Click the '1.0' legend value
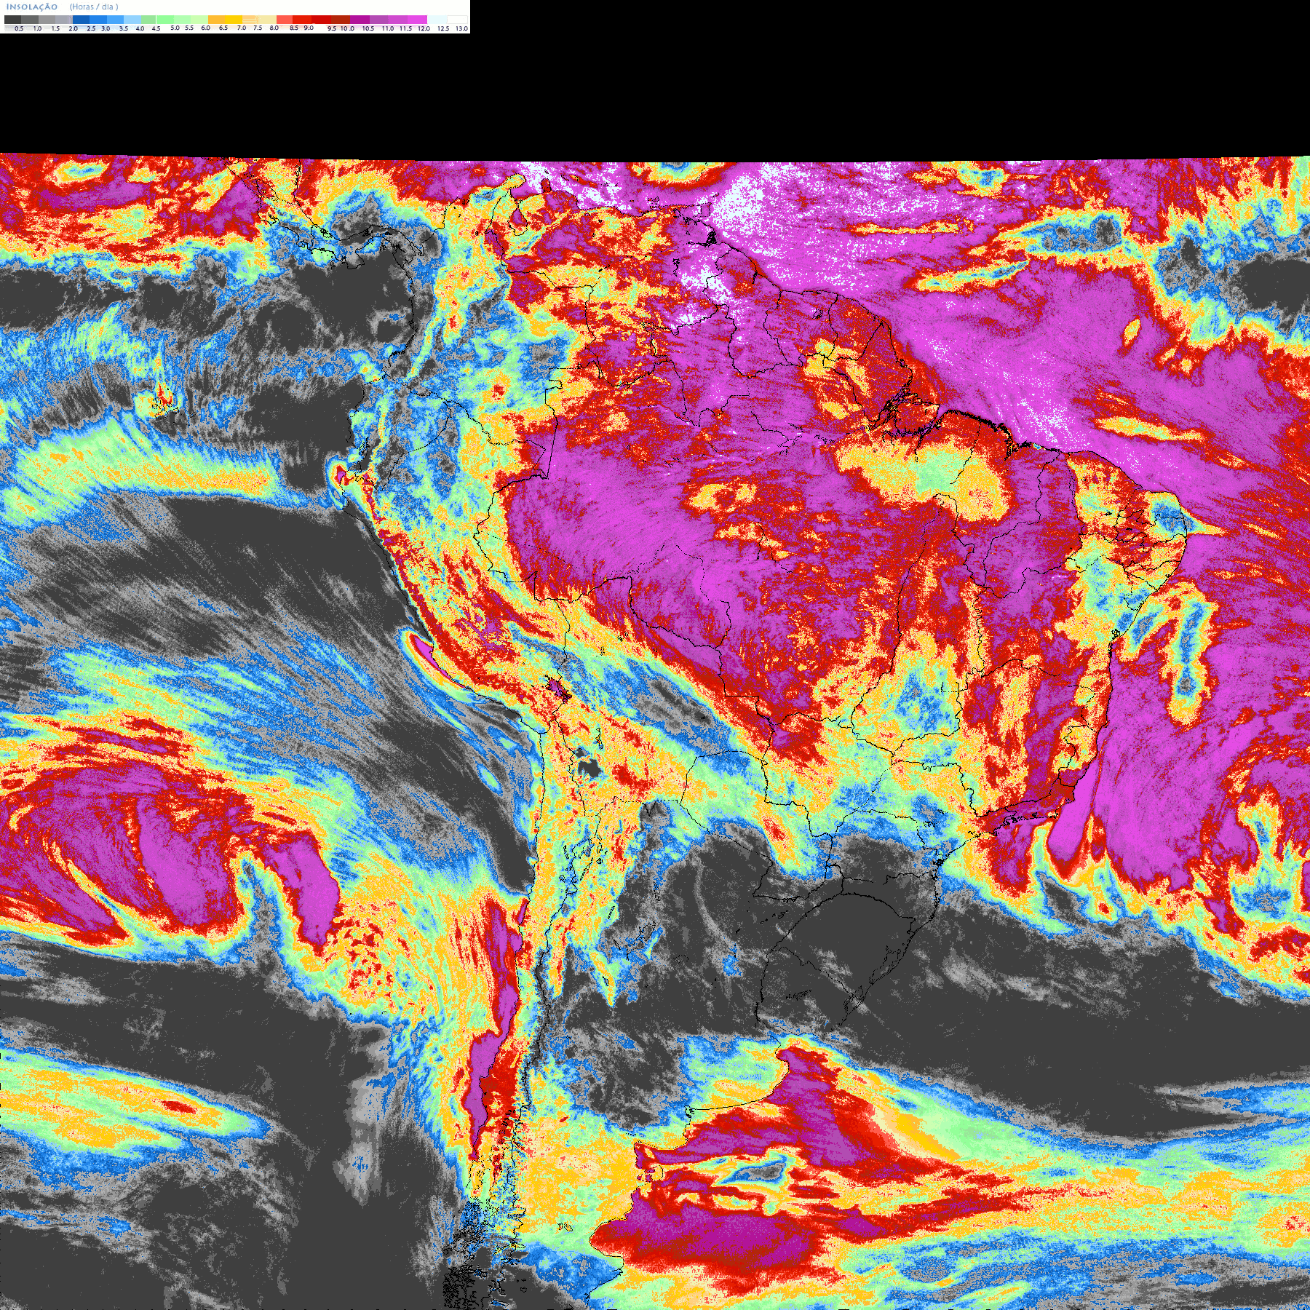 [37, 28]
